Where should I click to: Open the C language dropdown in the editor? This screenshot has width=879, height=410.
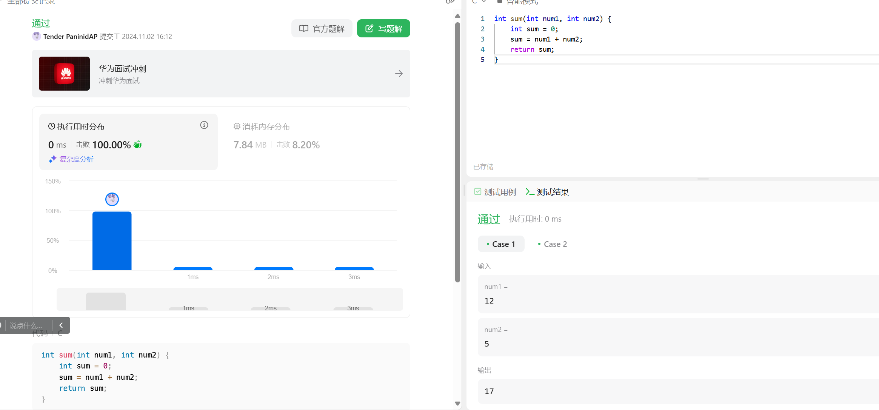coord(479,2)
